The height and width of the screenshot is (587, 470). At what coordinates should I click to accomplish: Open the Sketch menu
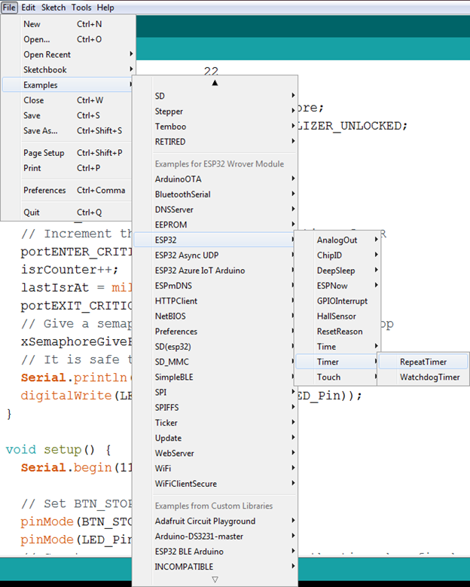coord(53,8)
